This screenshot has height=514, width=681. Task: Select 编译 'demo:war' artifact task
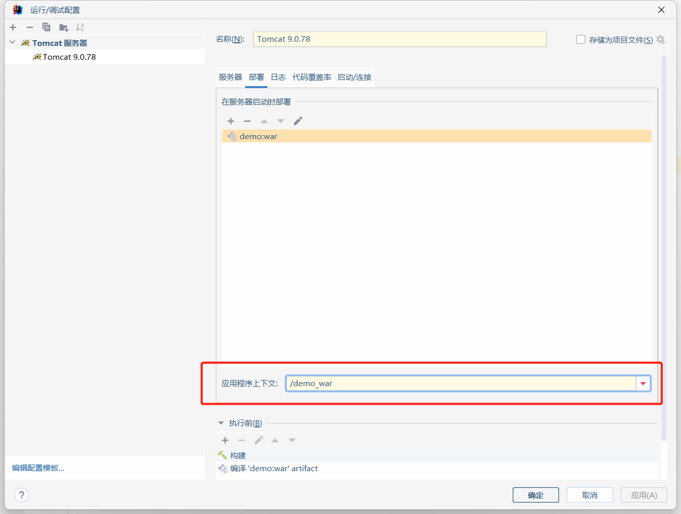click(x=437, y=468)
